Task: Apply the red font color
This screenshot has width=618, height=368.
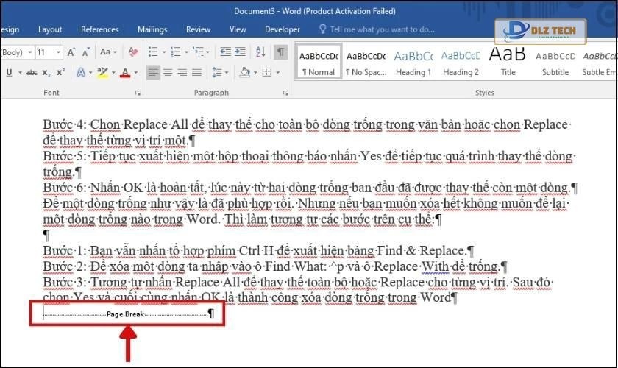Action: 125,73
